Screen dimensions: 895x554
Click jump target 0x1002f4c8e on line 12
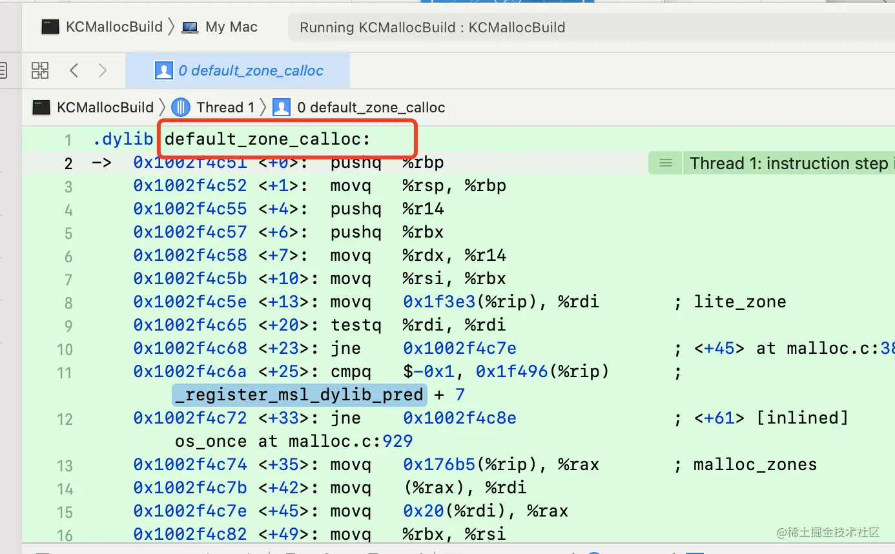460,418
